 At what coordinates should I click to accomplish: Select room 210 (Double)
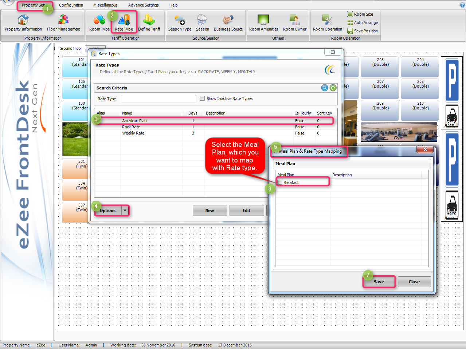click(420, 110)
